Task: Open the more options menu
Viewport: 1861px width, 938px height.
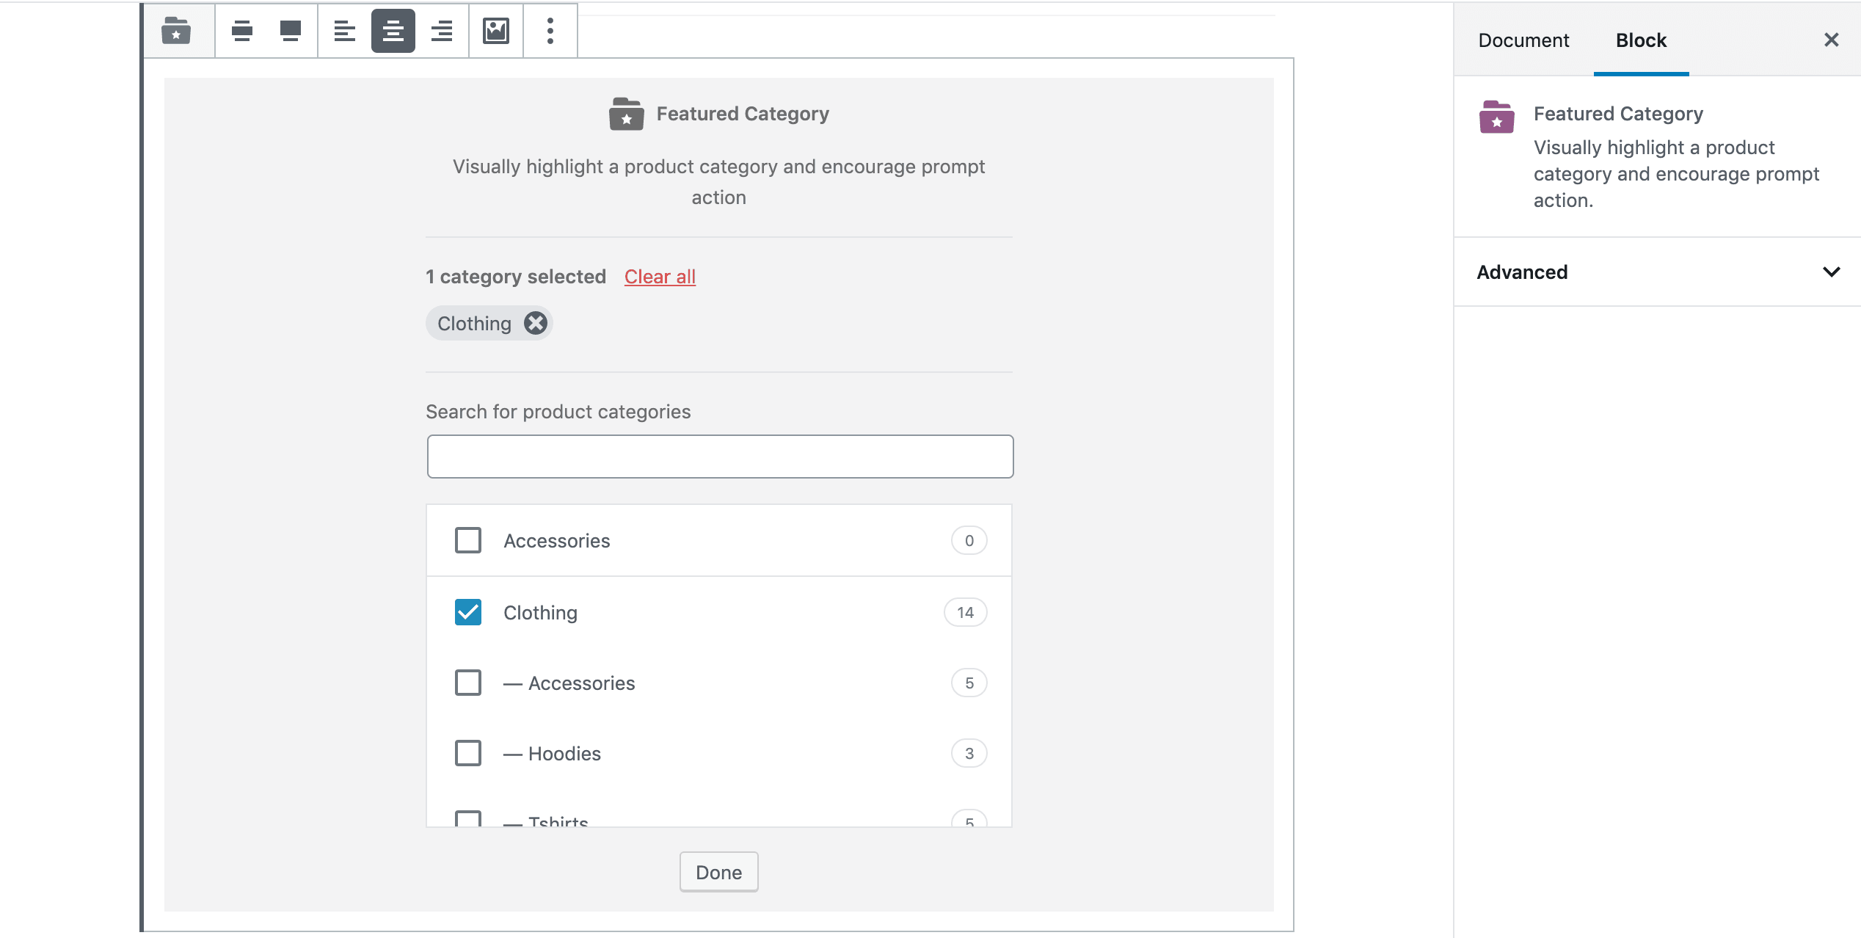Action: (x=550, y=31)
